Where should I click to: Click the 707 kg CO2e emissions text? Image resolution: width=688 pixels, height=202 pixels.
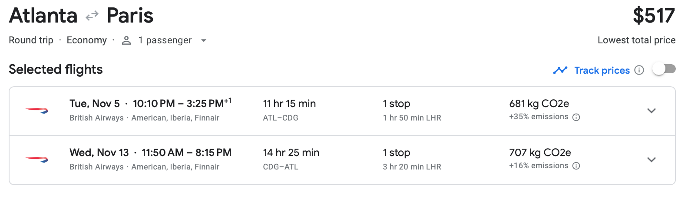coord(540,153)
